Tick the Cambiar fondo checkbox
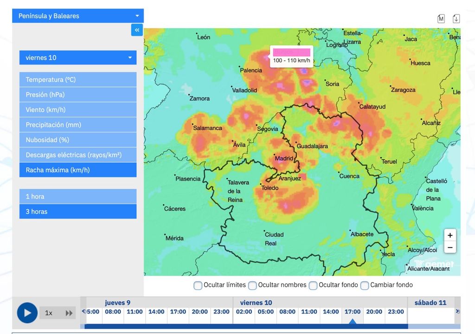Screen dimensions: 475x334 click(365, 285)
